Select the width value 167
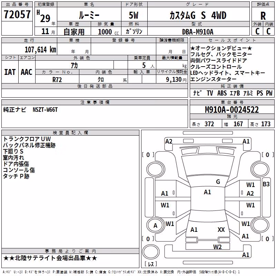276x276 pixels. 238,124
